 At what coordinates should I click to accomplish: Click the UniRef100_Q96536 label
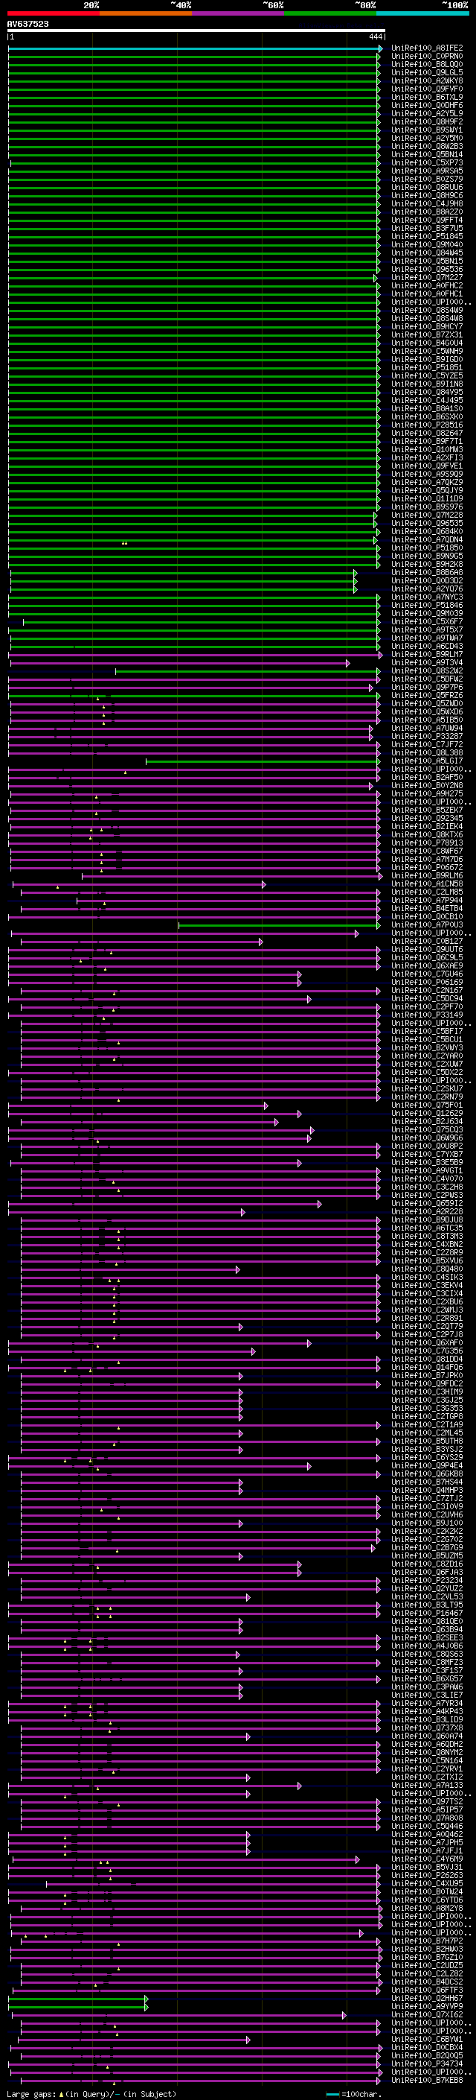point(427,269)
